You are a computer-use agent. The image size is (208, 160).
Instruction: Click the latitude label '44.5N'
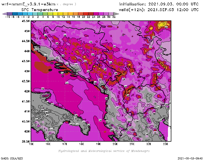pos(26,41)
